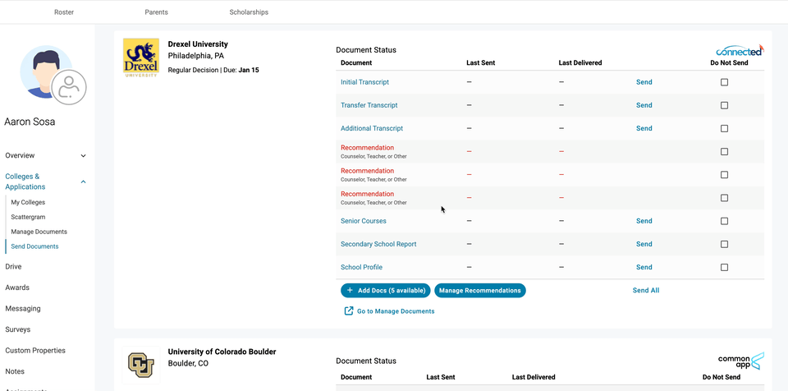Image resolution: width=788 pixels, height=391 pixels.
Task: Click the plus icon on Add Docs
Action: [x=350, y=290]
